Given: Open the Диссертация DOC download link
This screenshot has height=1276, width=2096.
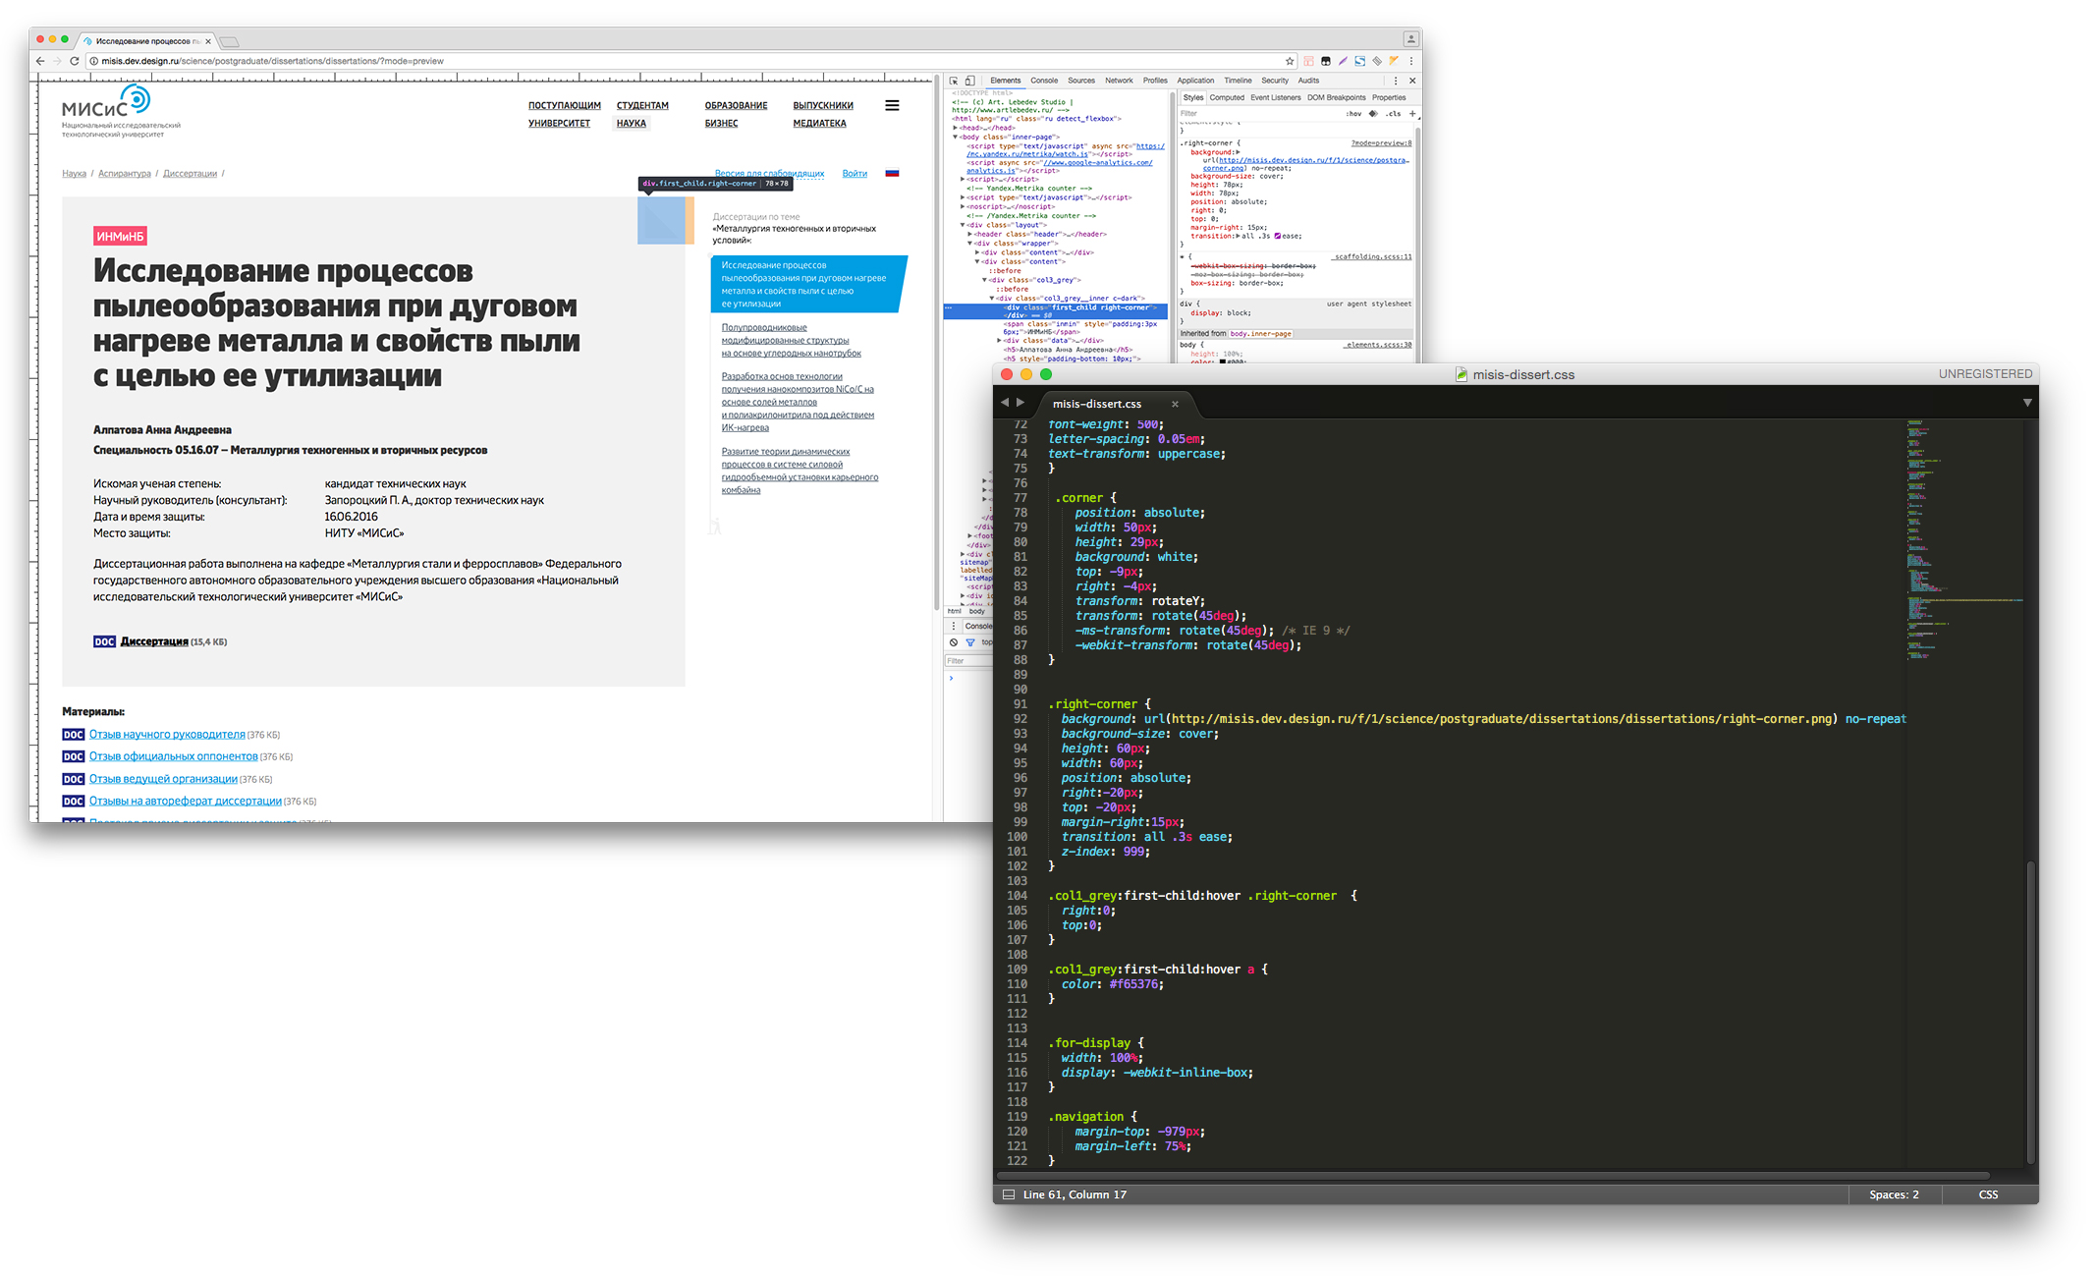Looking at the screenshot, I should (x=153, y=641).
